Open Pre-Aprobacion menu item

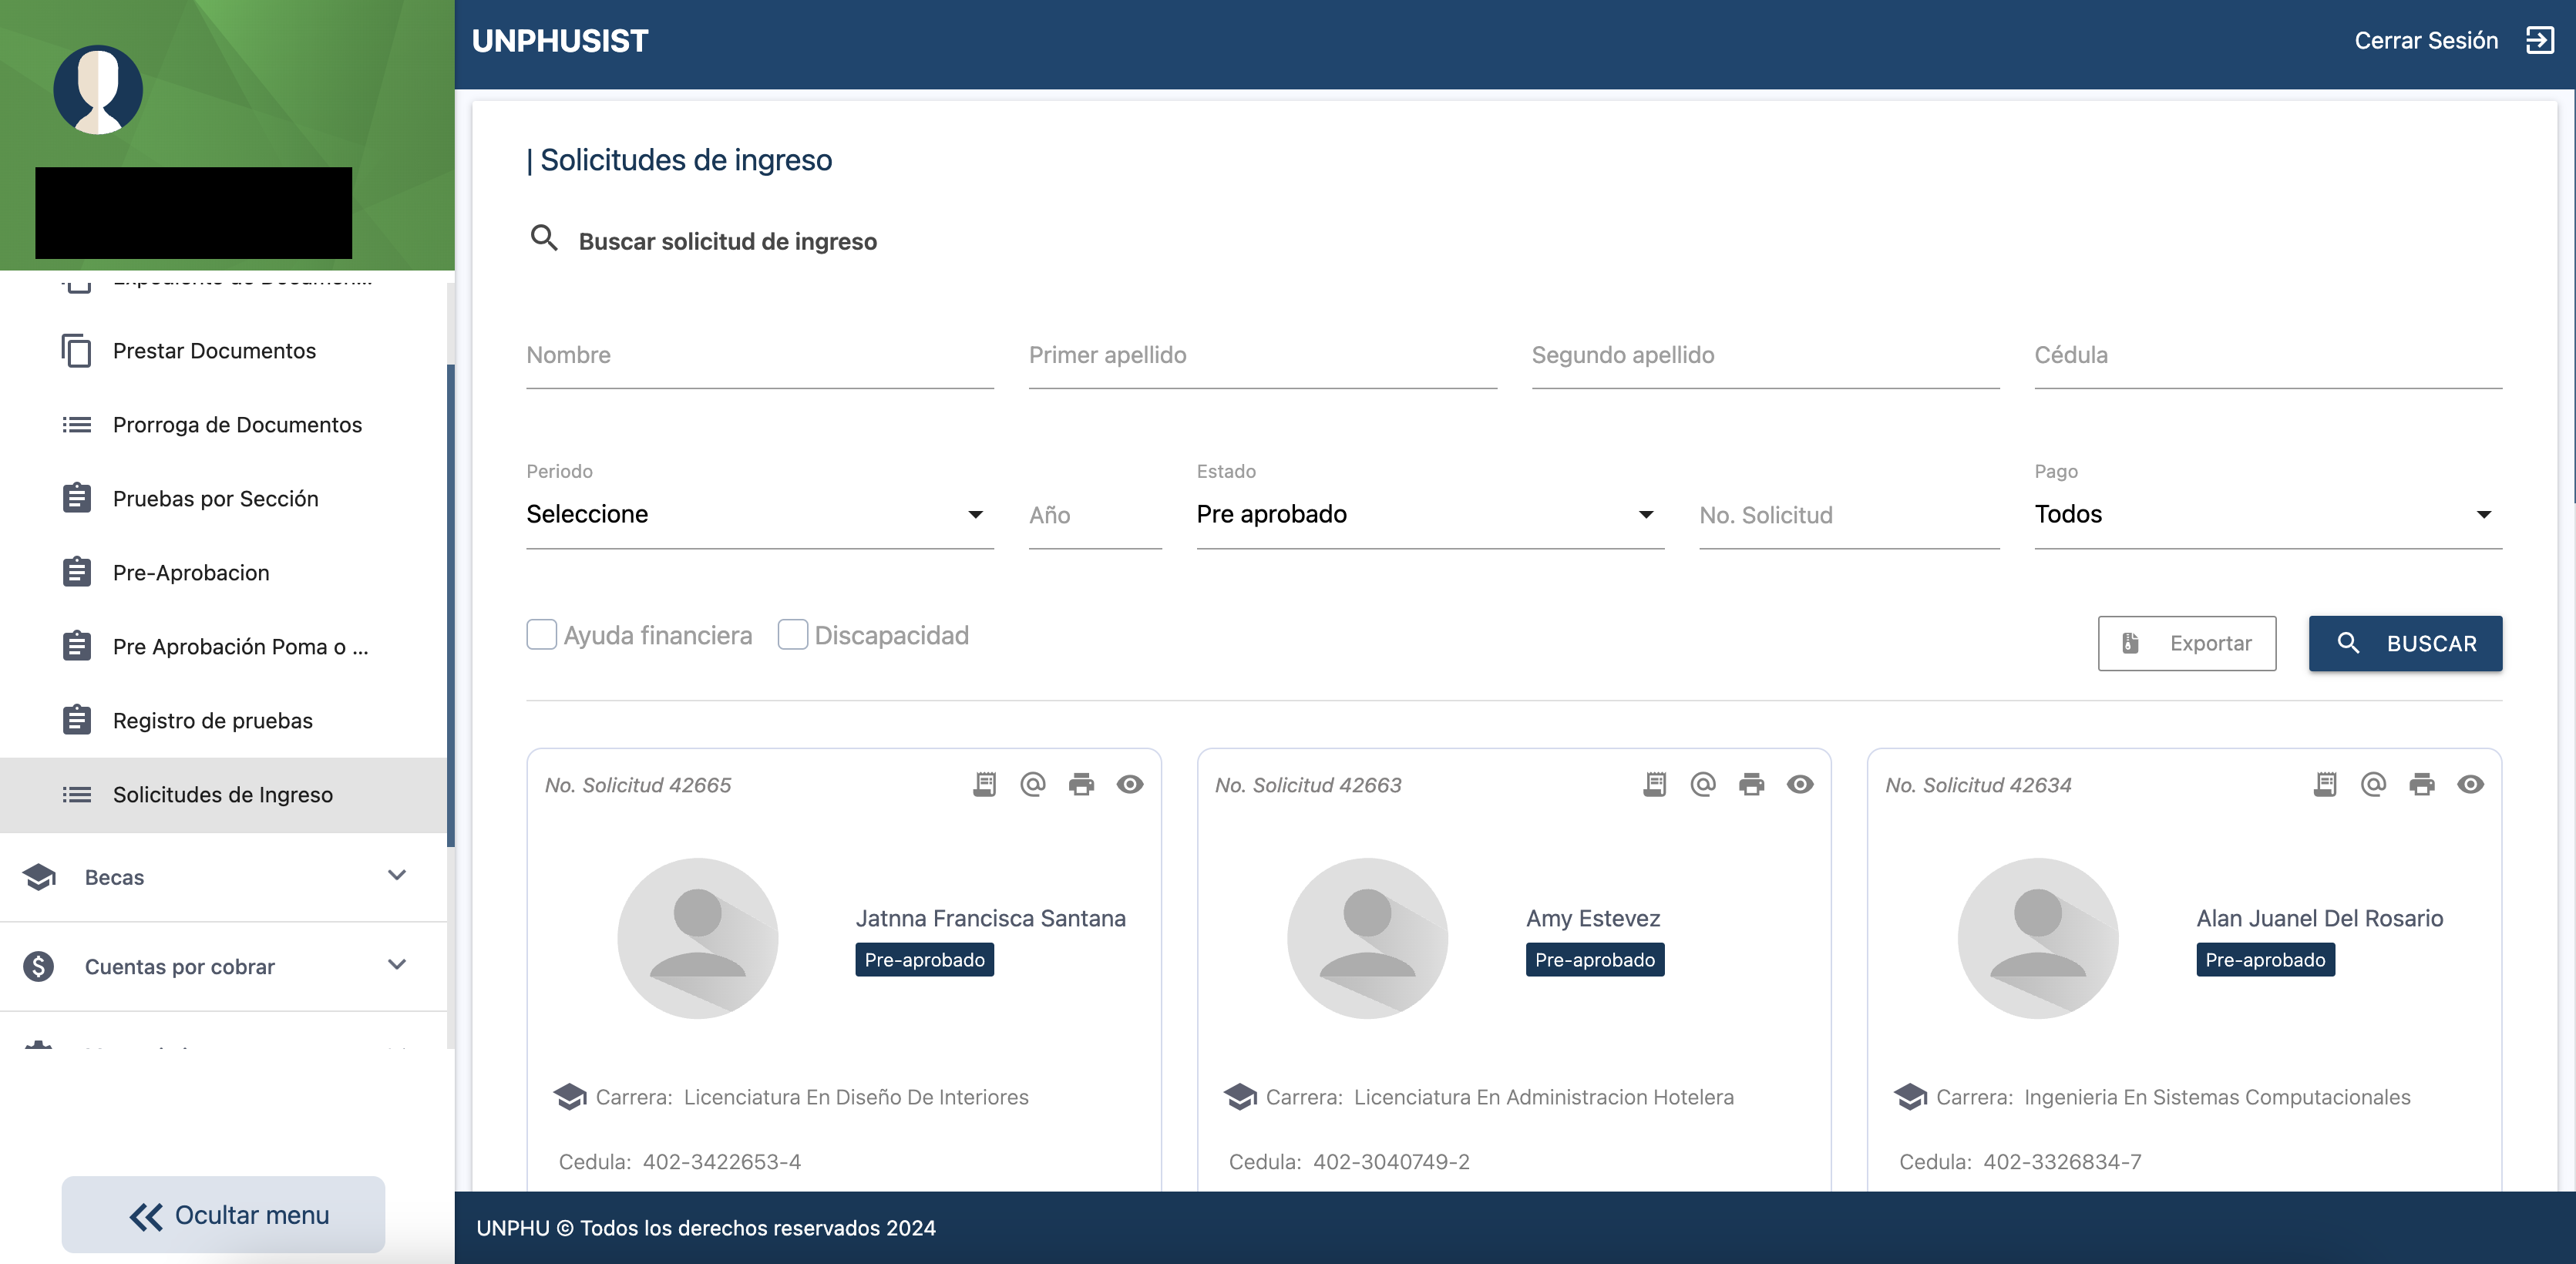point(191,572)
